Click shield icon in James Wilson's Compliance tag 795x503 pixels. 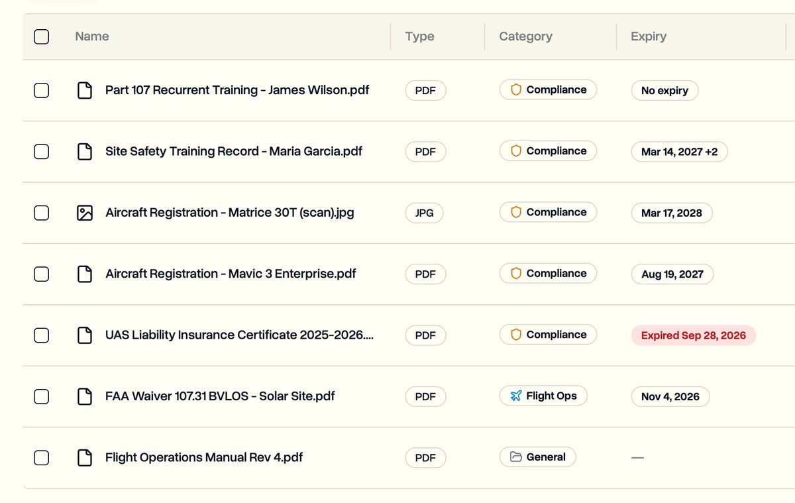(x=516, y=89)
